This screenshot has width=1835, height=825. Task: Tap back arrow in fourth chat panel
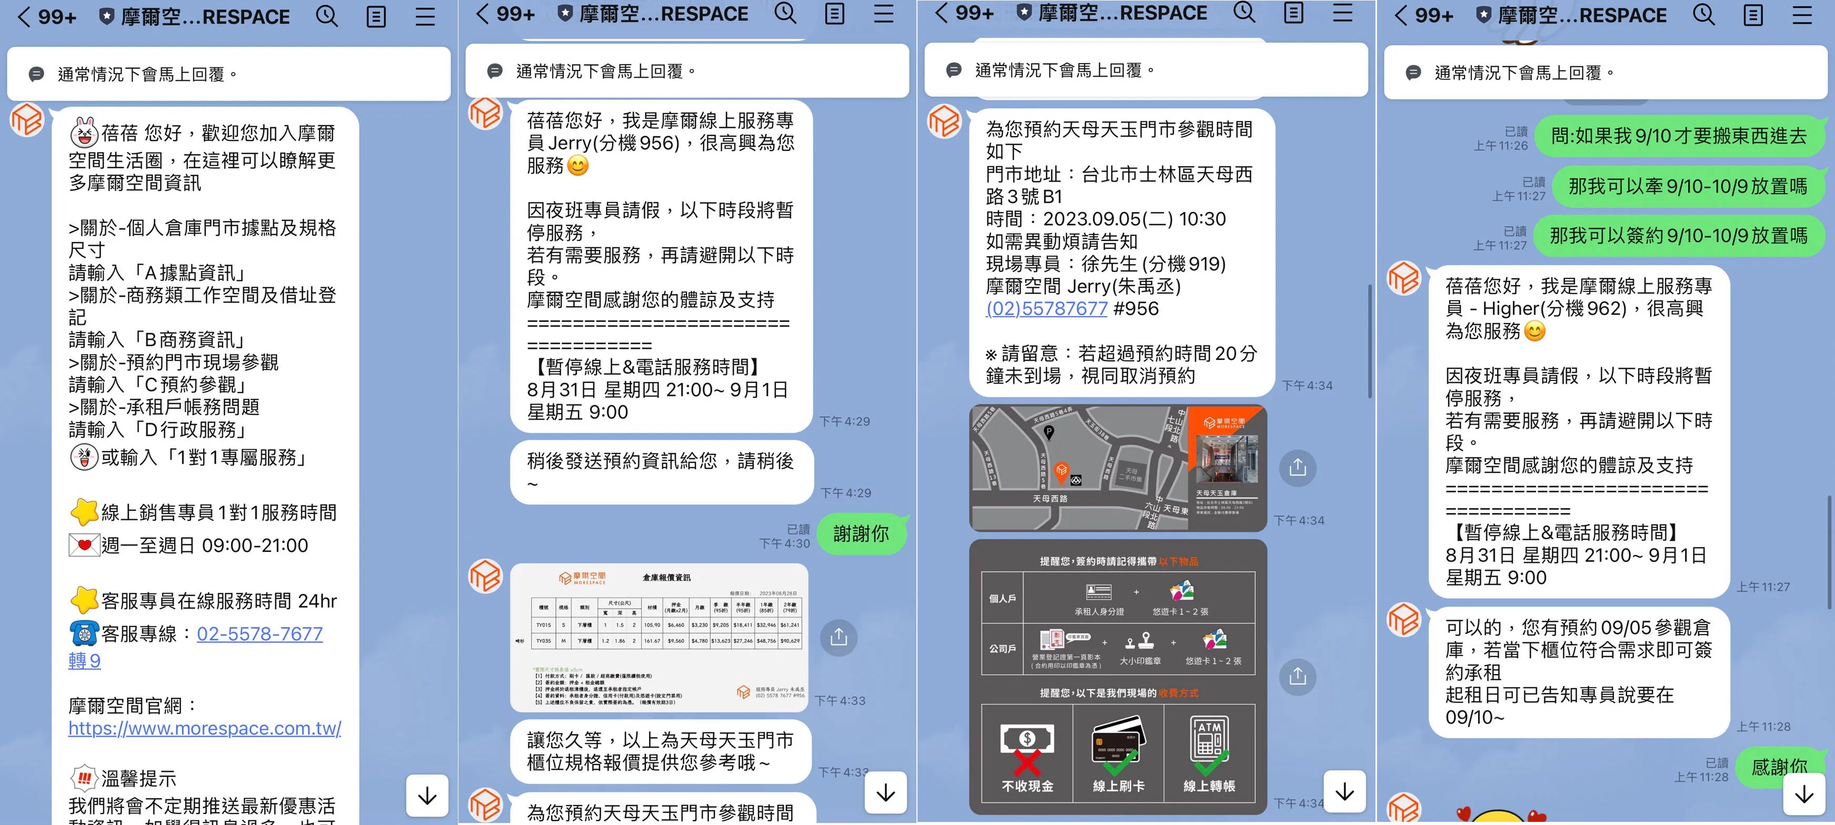click(1401, 15)
